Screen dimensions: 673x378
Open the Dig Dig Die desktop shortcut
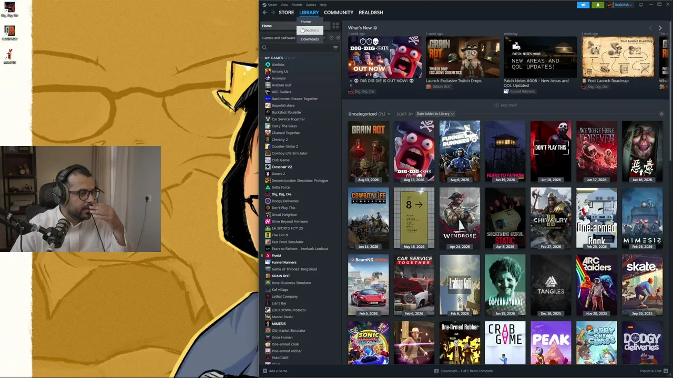click(x=9, y=9)
